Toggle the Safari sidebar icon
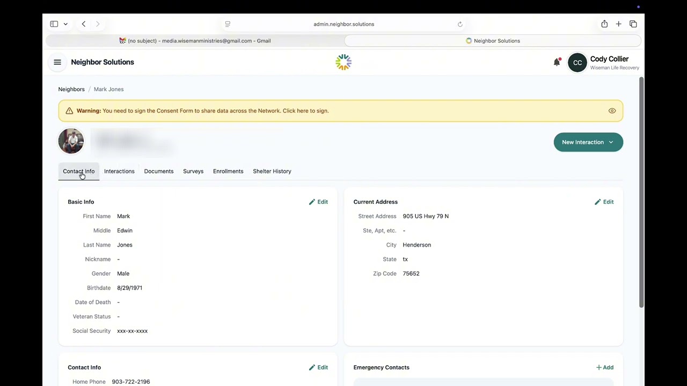The image size is (687, 386). coord(54,24)
